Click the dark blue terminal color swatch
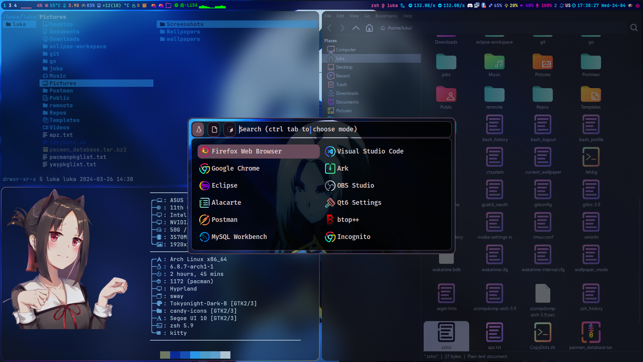643x362 pixels. [175, 355]
